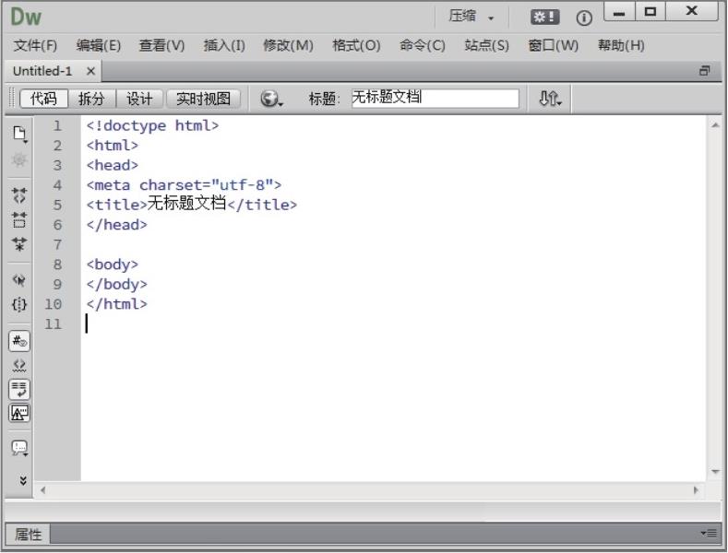Open the File Transfer arrows dropdown
The width and height of the screenshot is (728, 553).
(550, 99)
